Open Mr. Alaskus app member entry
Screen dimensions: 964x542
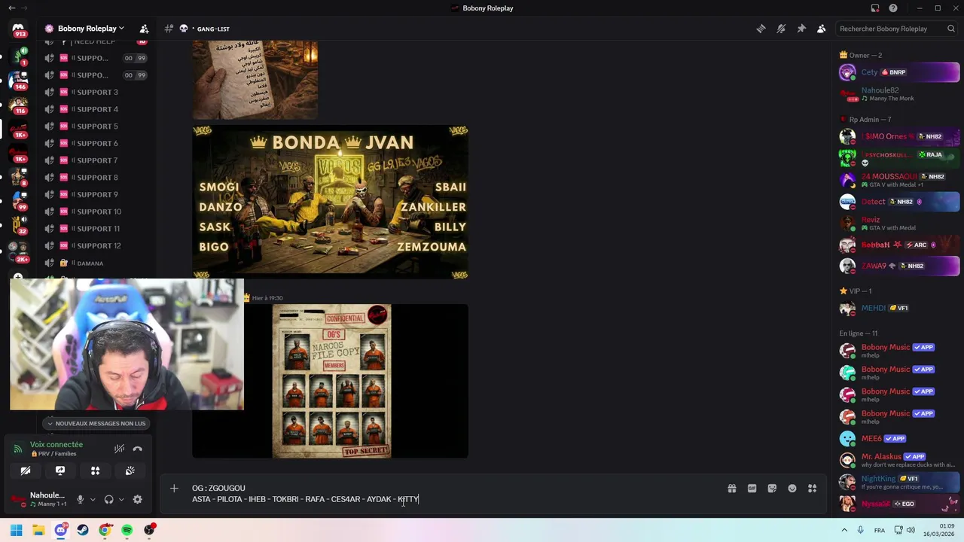(x=899, y=460)
